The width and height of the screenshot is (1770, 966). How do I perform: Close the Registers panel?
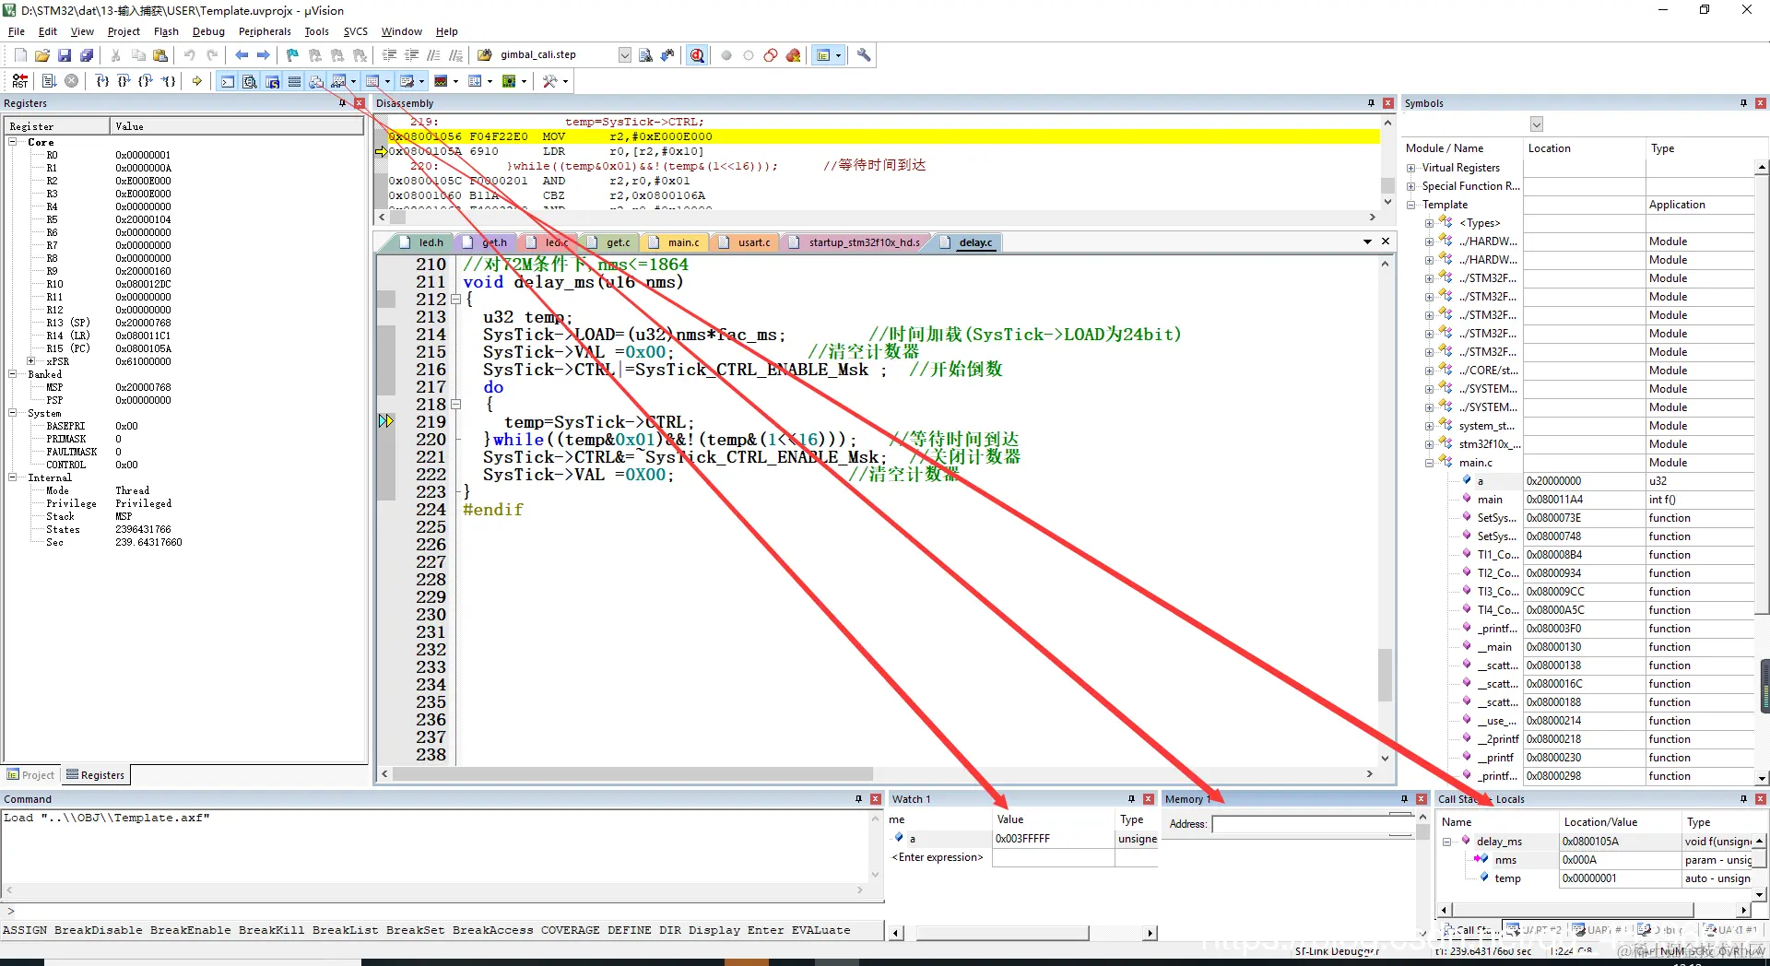click(360, 103)
